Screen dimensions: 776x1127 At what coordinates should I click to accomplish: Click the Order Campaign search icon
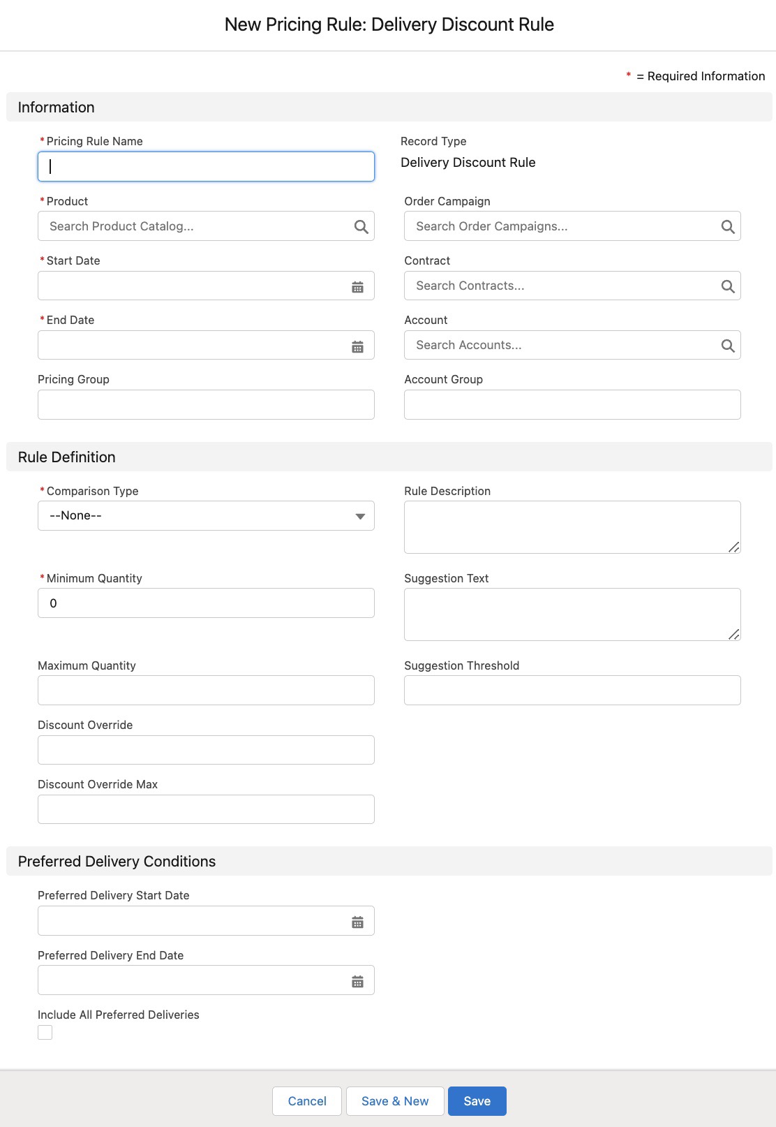click(727, 227)
